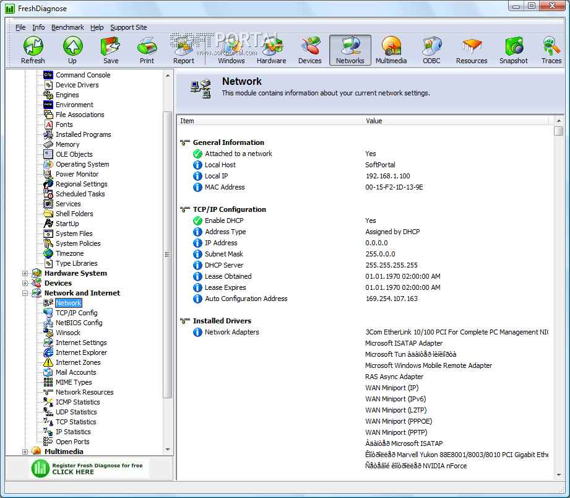Open Command Console in the tree
This screenshot has width=570, height=498.
[77, 75]
